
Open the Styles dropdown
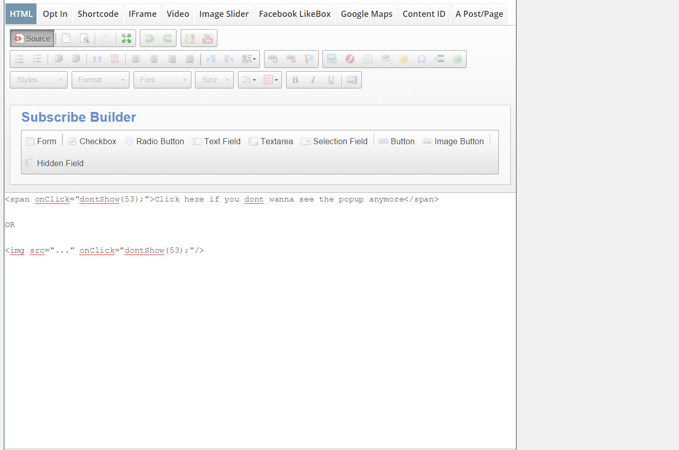tap(38, 80)
